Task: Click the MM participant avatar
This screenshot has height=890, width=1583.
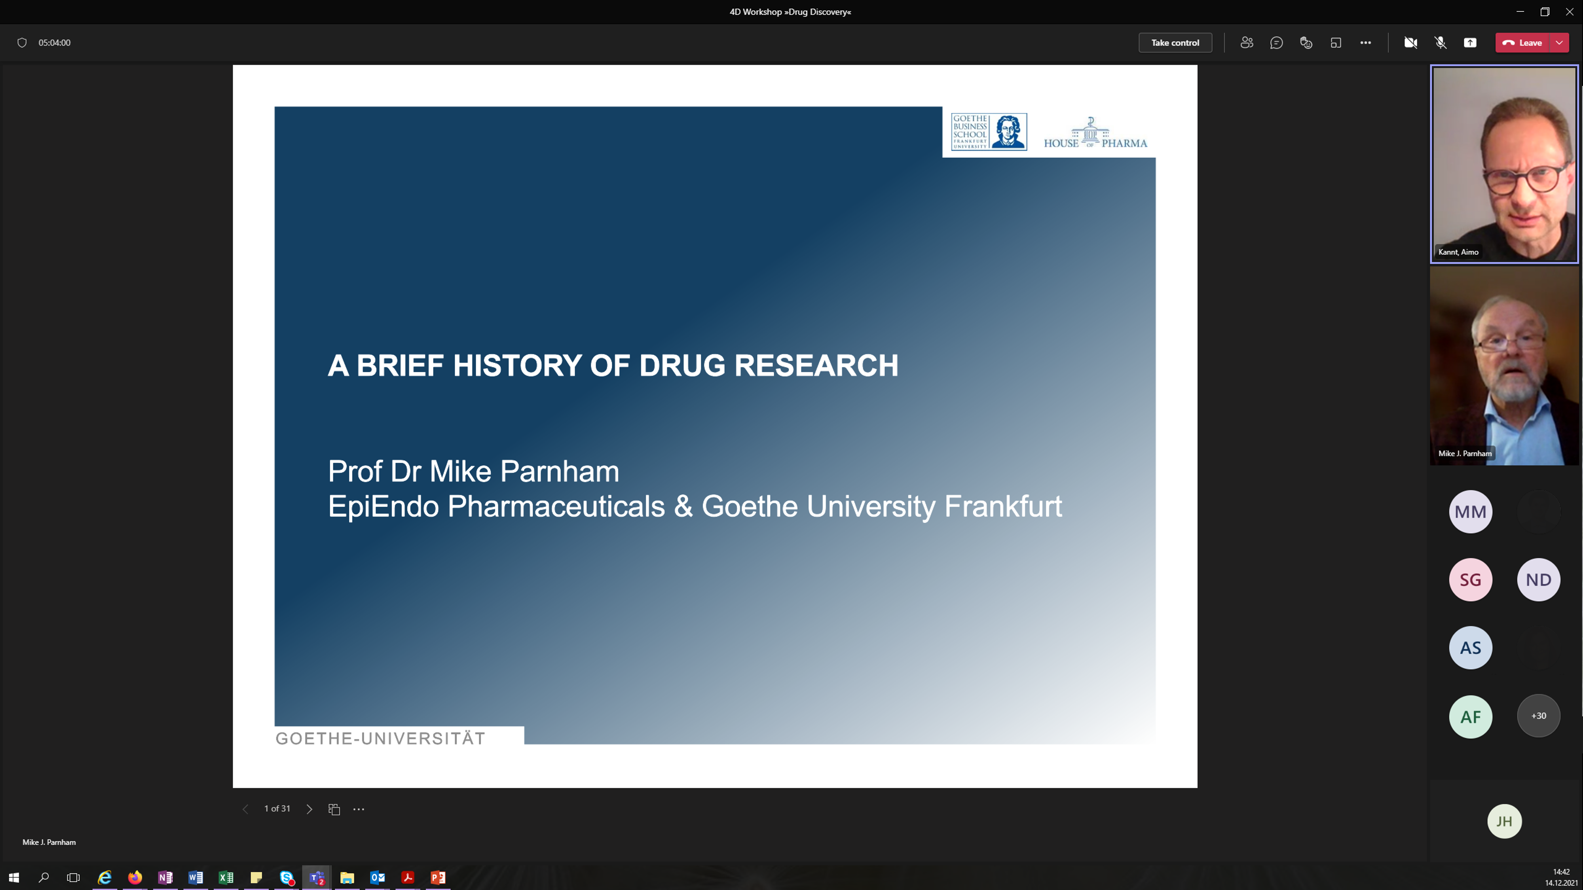Action: (x=1471, y=511)
